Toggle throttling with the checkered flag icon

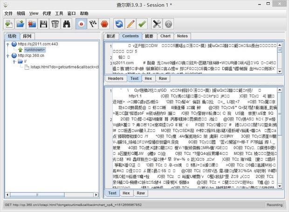93,24
